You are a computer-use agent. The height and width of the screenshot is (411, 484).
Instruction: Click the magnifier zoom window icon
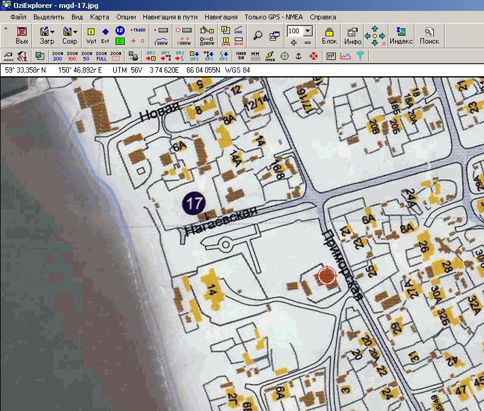[x=258, y=35]
